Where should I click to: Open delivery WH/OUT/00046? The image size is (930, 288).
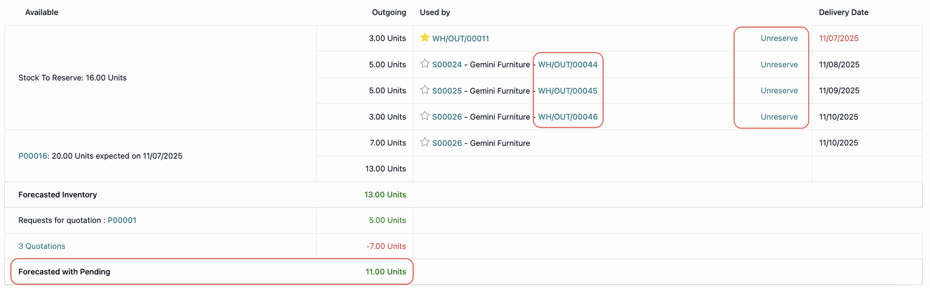[x=568, y=117]
